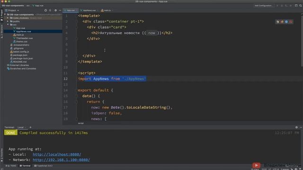The width and height of the screenshot is (303, 170).
Task: Open the Terminal tool window tab
Action: [25, 166]
